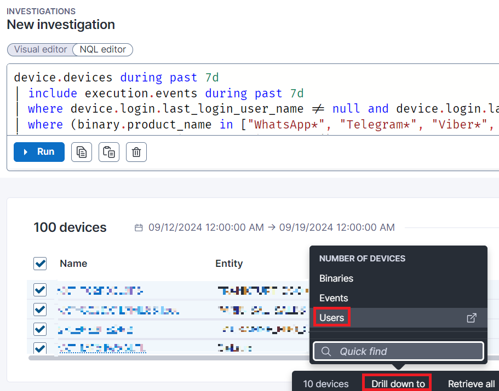Switch to the Visual editor tab
This screenshot has height=391, width=499.
40,49
